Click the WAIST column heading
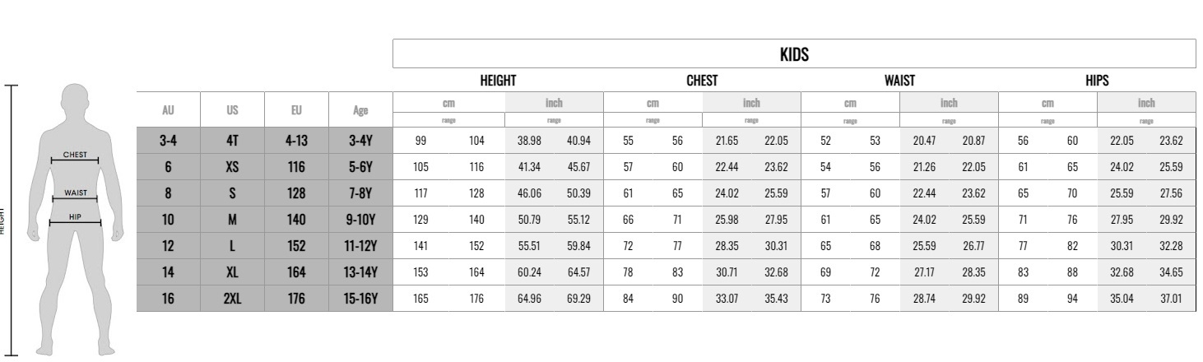1203x362 pixels. click(899, 81)
